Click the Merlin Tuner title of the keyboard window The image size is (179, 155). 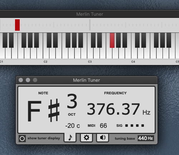click(x=90, y=14)
